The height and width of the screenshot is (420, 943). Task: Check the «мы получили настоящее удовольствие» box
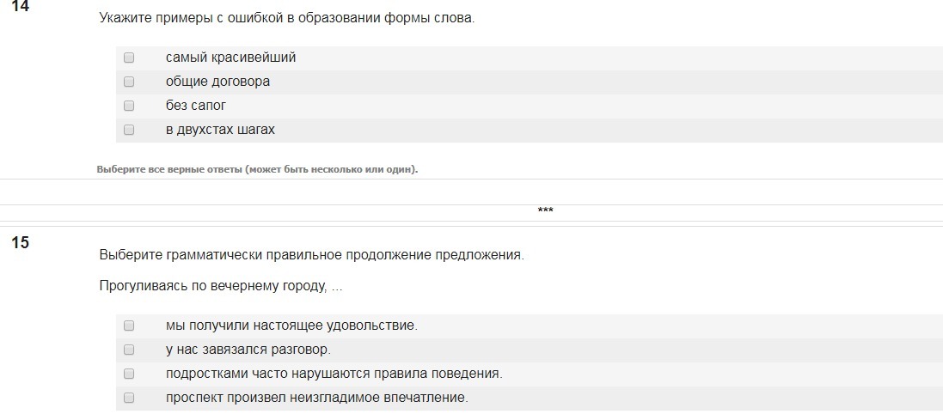click(129, 326)
